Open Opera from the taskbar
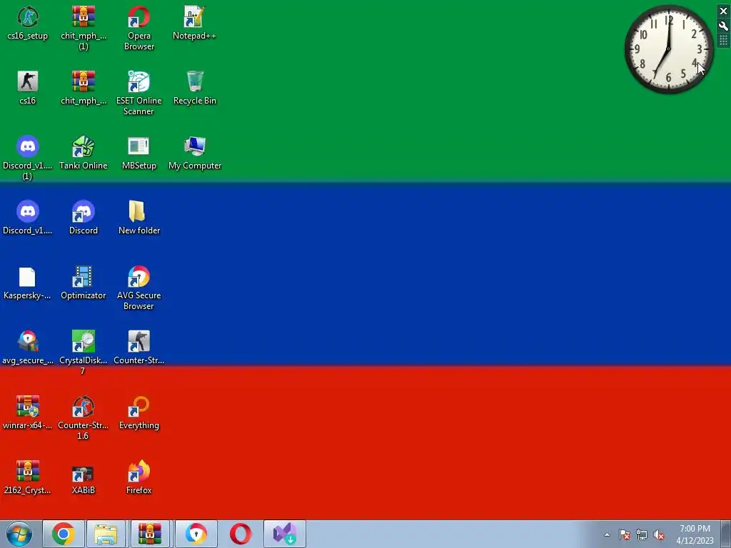Screen dimensions: 731x548 pyautogui.click(x=241, y=534)
